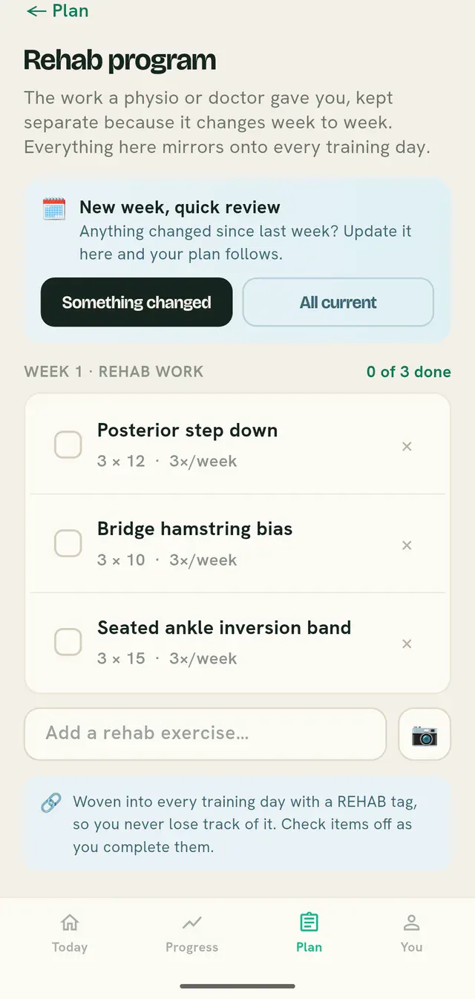The width and height of the screenshot is (475, 999).
Task: Focus the Add a rehab exercise field
Action: (x=206, y=733)
